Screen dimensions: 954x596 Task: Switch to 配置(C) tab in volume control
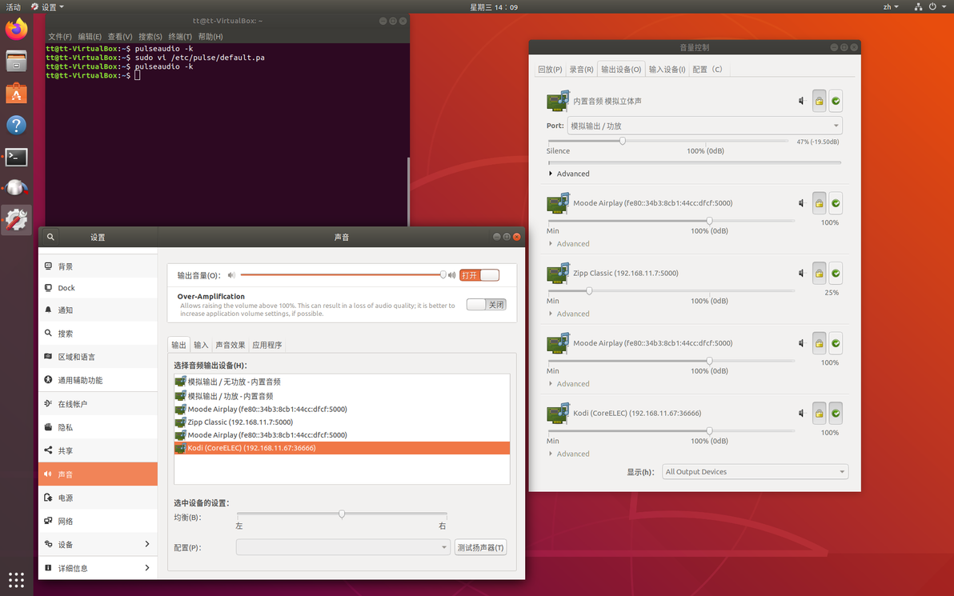pyautogui.click(x=707, y=70)
